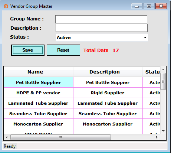Click the Vendor Group Master app icon
The image size is (171, 153).
(6, 6)
